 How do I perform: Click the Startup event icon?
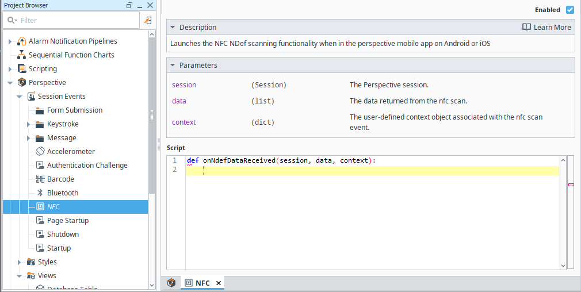tap(40, 248)
